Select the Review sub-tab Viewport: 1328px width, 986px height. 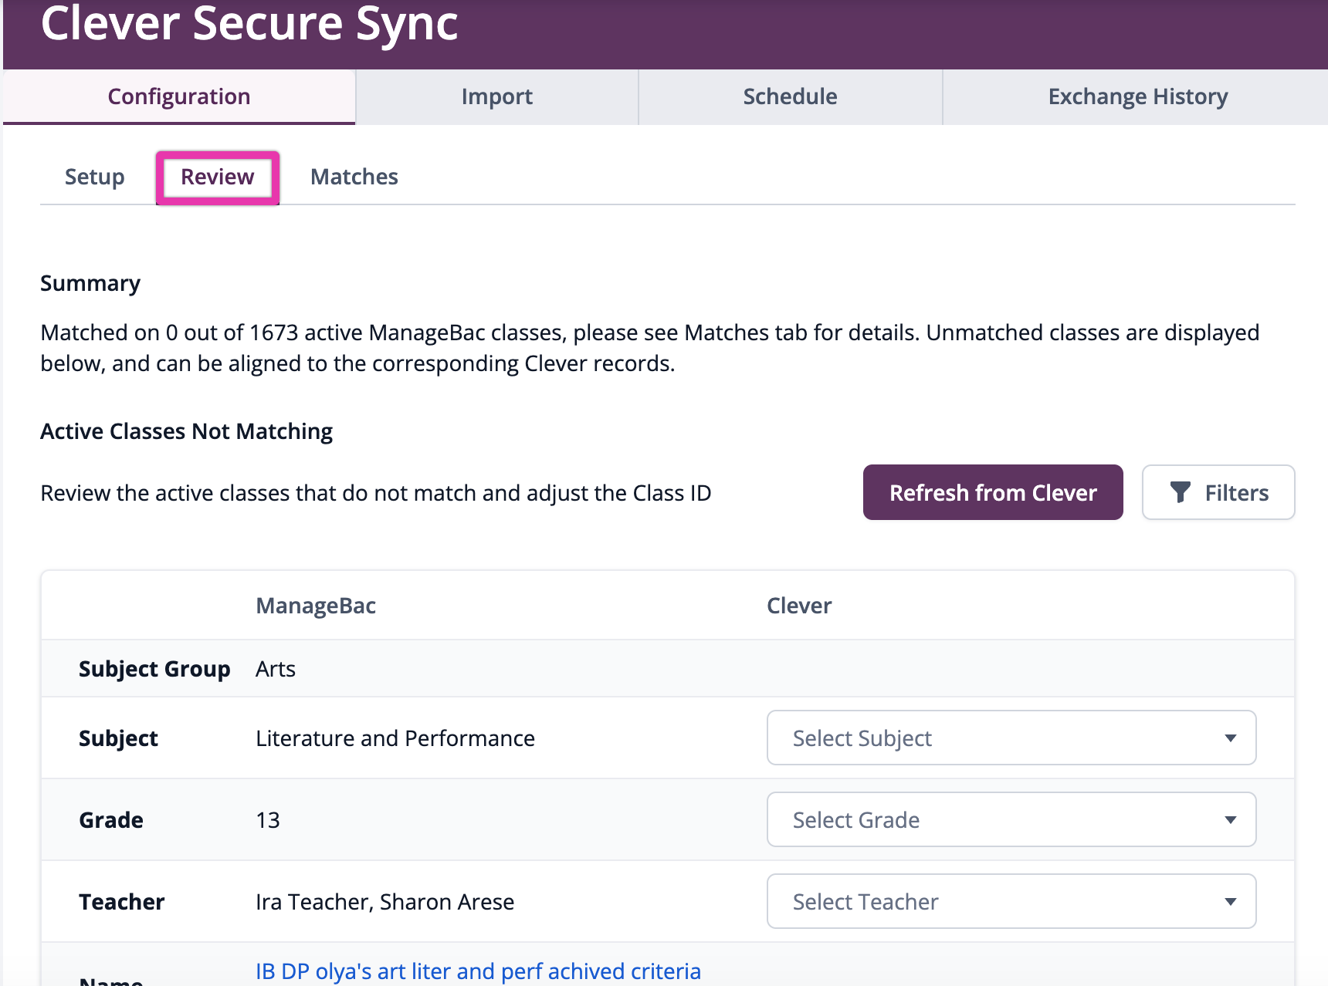[x=218, y=177]
